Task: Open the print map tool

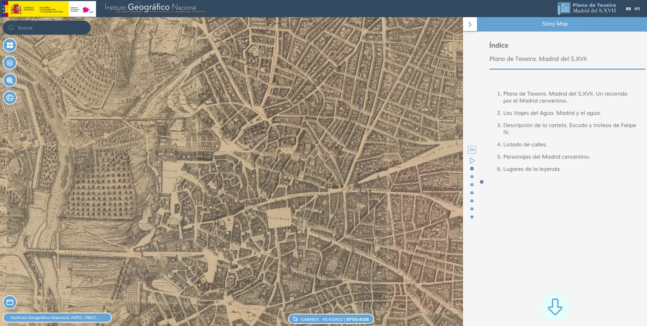Action: pyautogui.click(x=10, y=98)
